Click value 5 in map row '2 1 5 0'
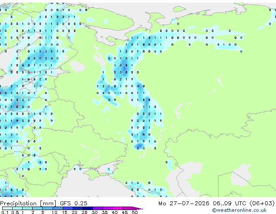The width and height of the screenshot is (276, 214). coord(144,135)
